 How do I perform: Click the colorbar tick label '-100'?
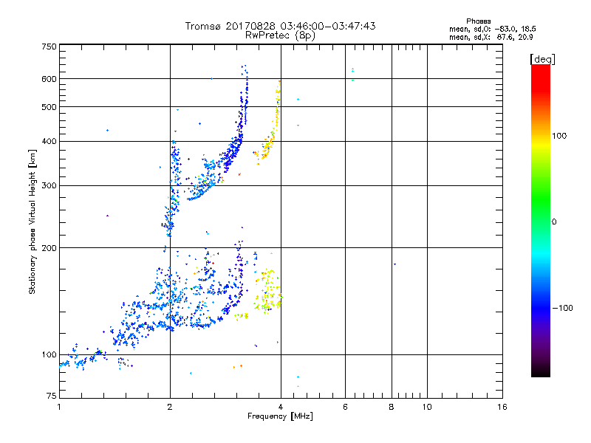(562, 308)
